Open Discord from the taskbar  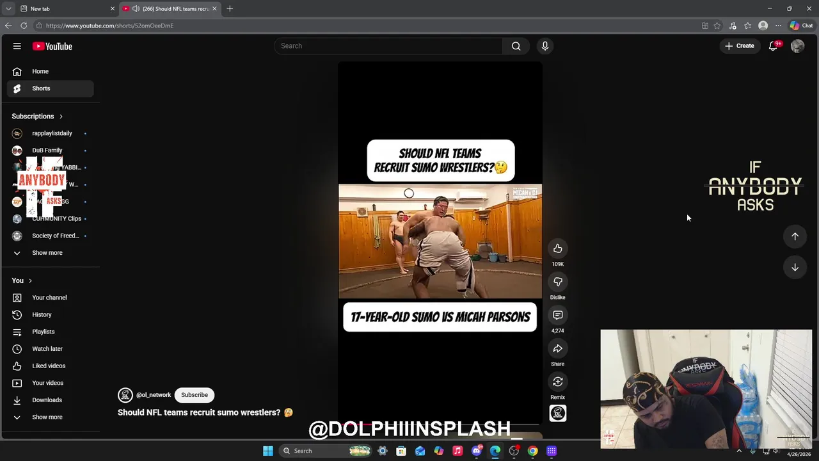(x=476, y=451)
